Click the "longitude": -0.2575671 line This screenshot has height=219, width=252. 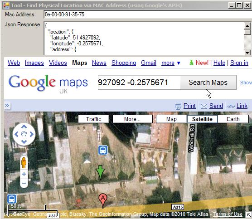[77, 44]
